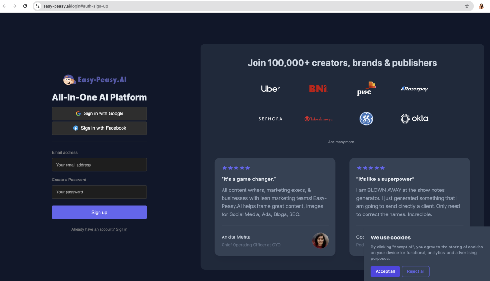Open the browser profile avatar
This screenshot has width=490, height=281.
pyautogui.click(x=481, y=6)
